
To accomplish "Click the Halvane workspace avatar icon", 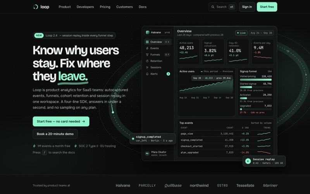I will [148, 33].
